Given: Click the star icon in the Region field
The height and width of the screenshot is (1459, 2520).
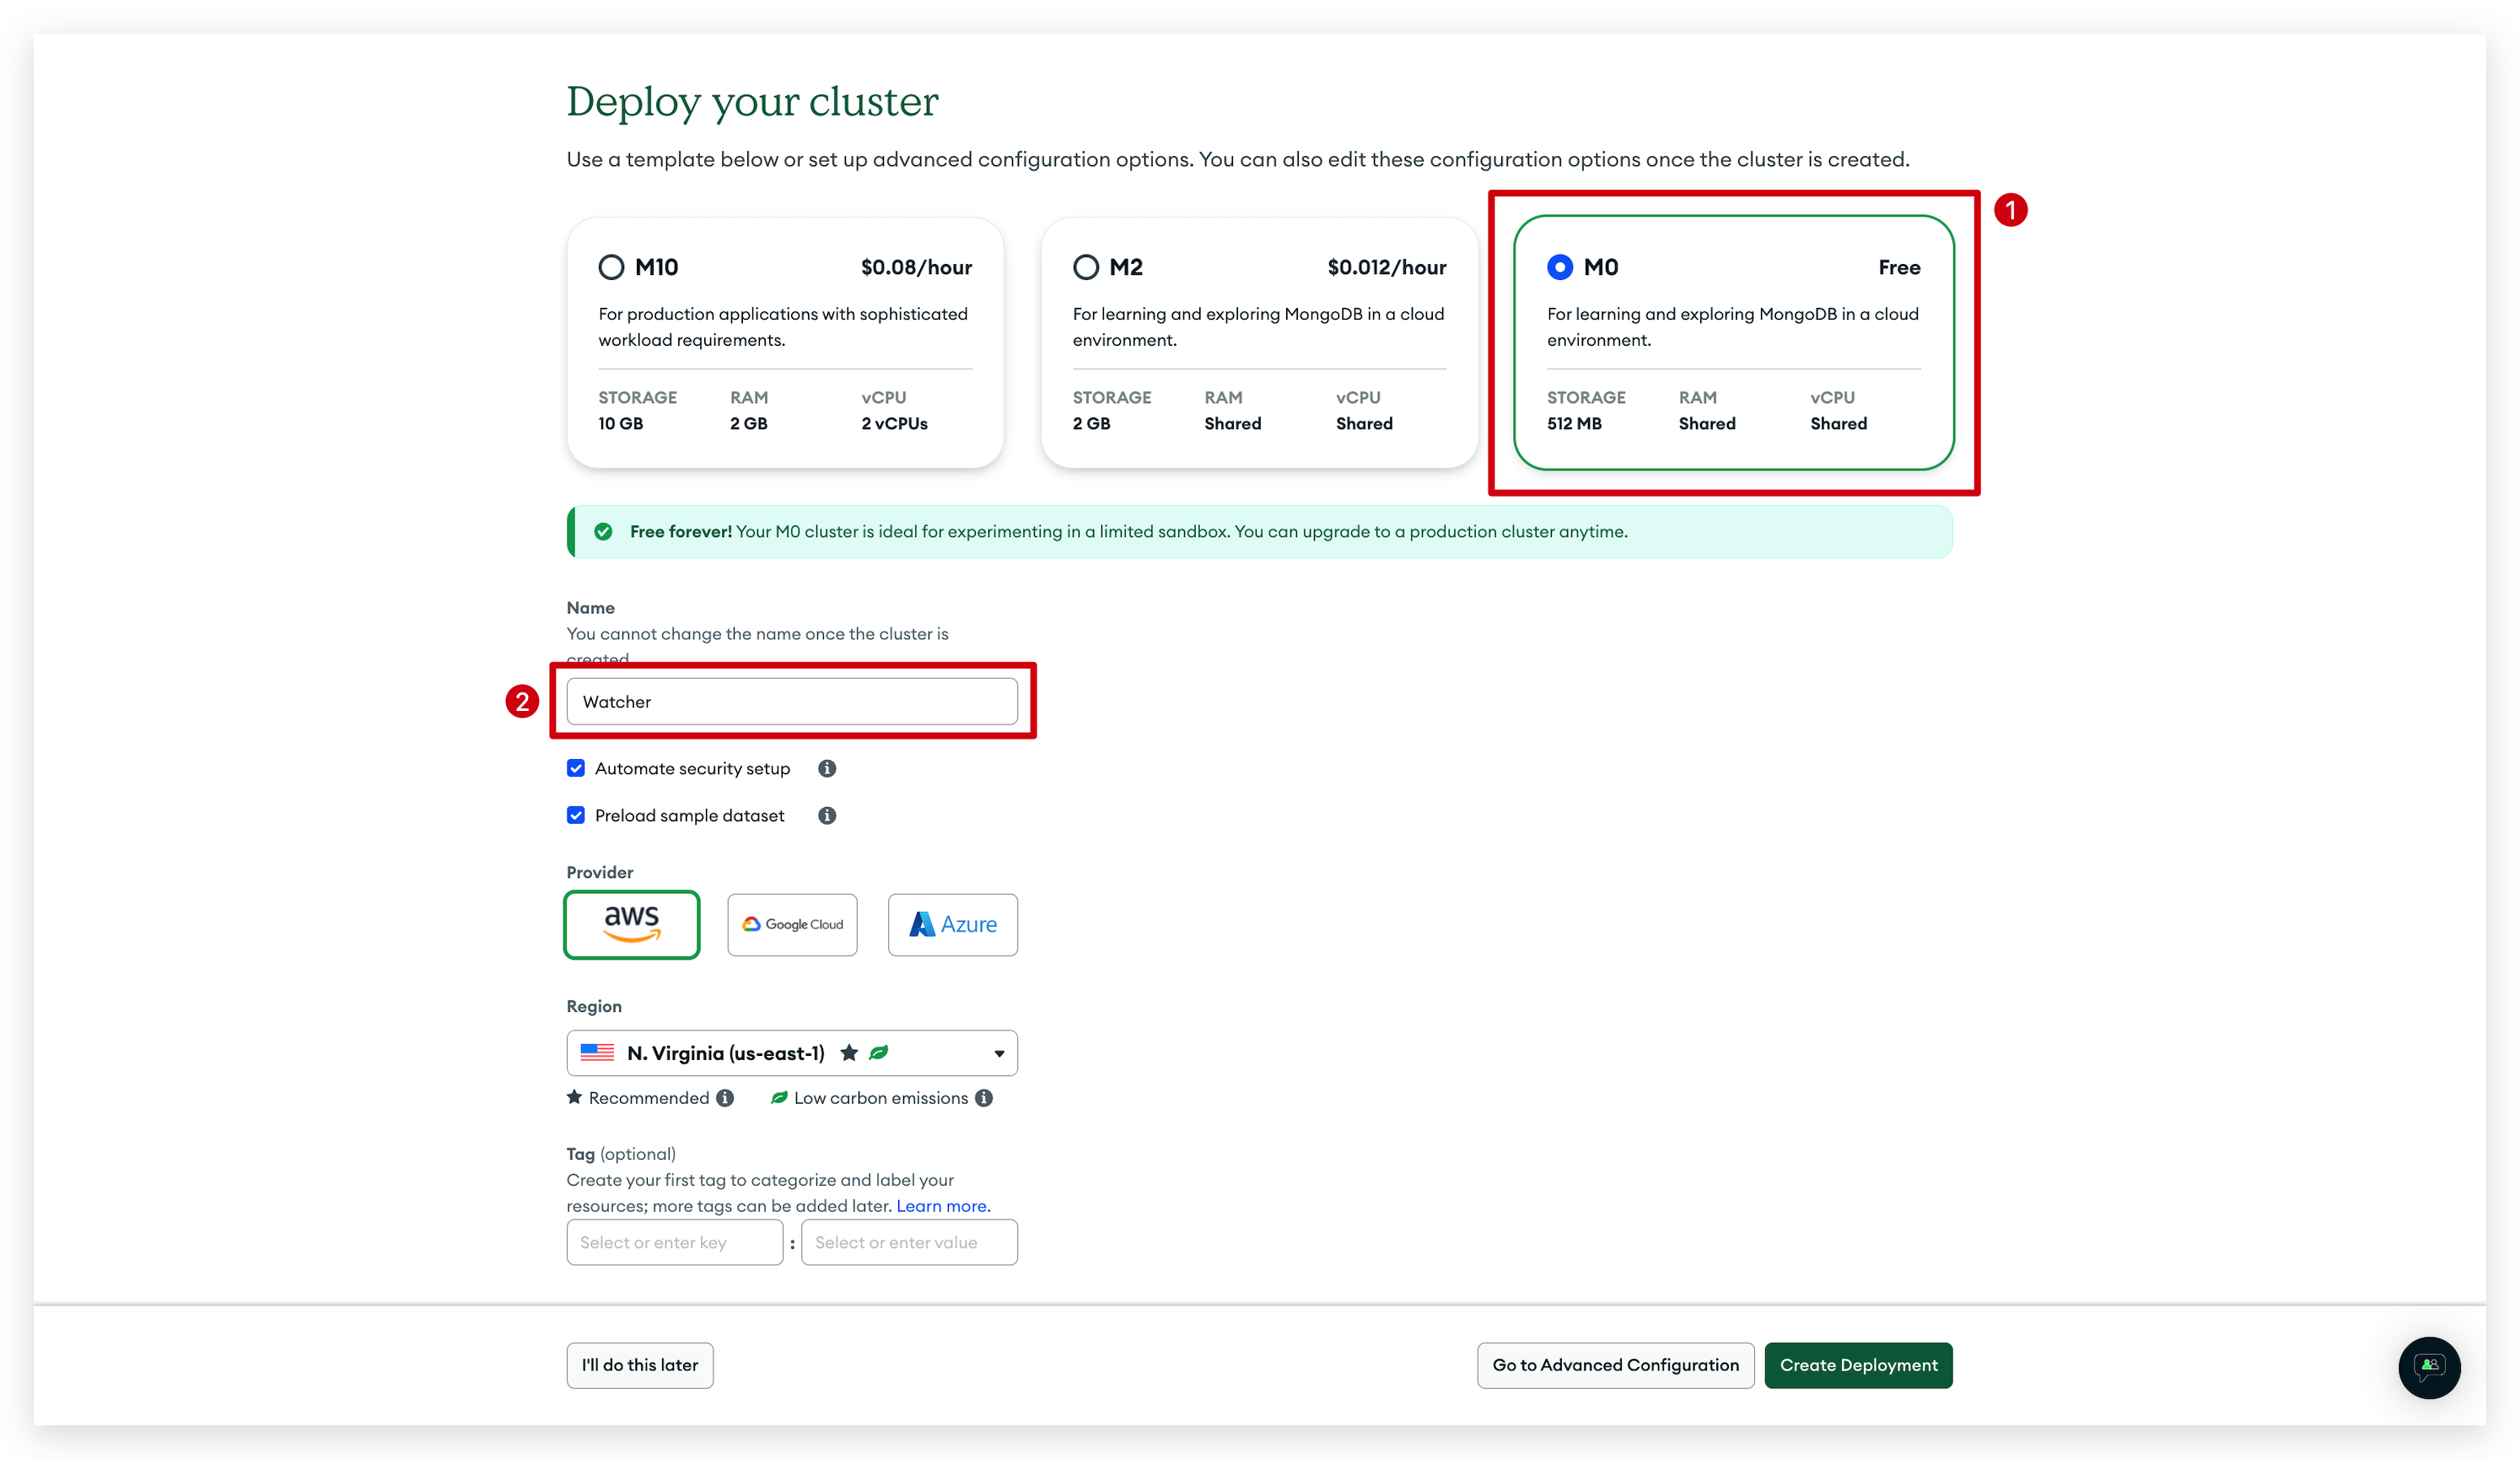Looking at the screenshot, I should (x=849, y=1052).
